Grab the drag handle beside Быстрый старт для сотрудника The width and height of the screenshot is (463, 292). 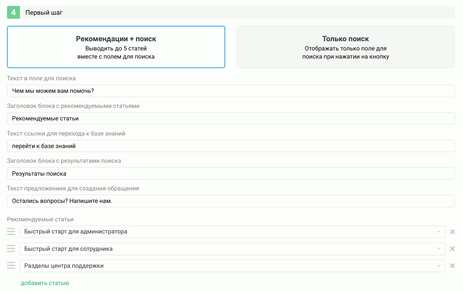(x=11, y=249)
